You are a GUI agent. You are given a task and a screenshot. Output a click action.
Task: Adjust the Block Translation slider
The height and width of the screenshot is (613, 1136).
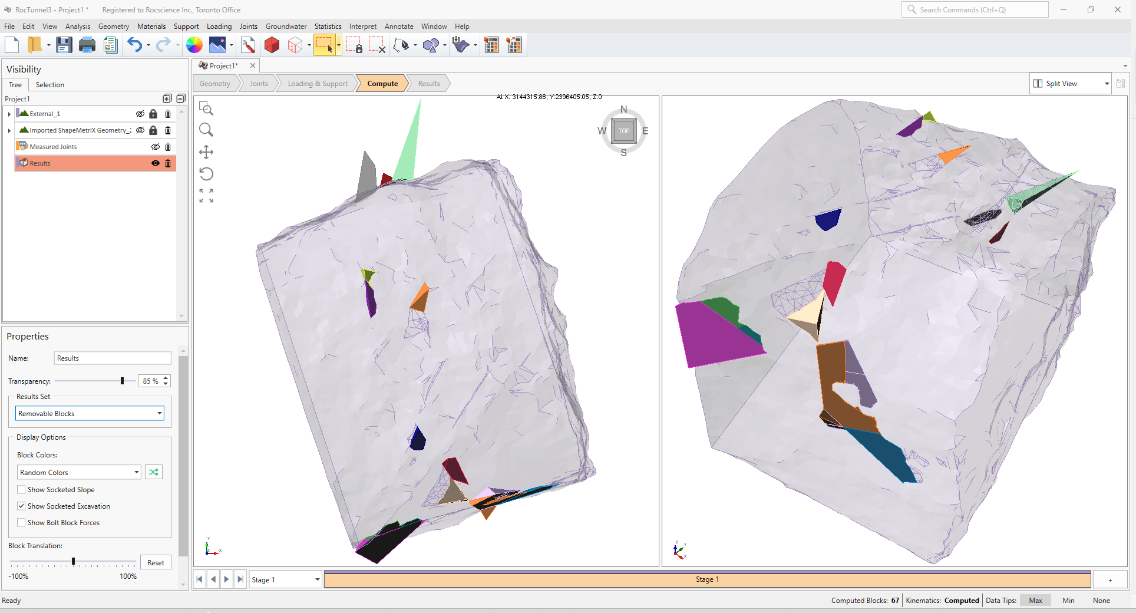(x=73, y=561)
